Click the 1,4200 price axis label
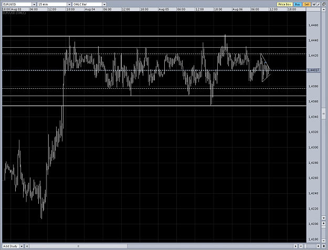The height and width of the screenshot is (250, 328). tap(313, 224)
